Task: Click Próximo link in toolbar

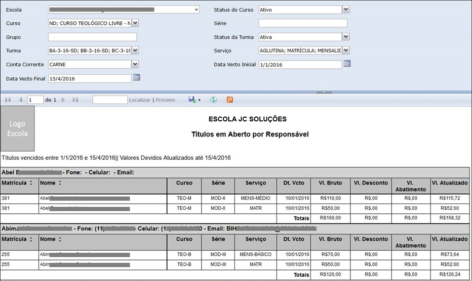Action: pyautogui.click(x=165, y=100)
